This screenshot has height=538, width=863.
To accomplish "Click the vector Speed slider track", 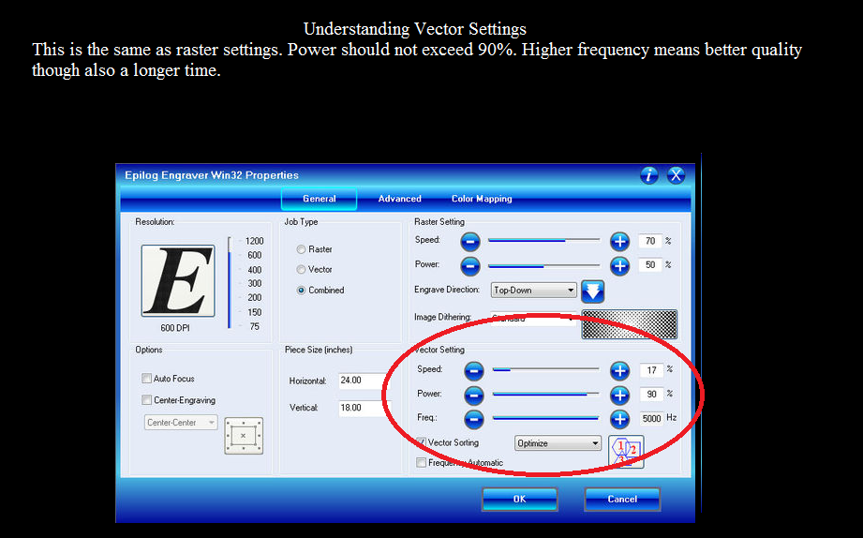I will pyautogui.click(x=545, y=369).
